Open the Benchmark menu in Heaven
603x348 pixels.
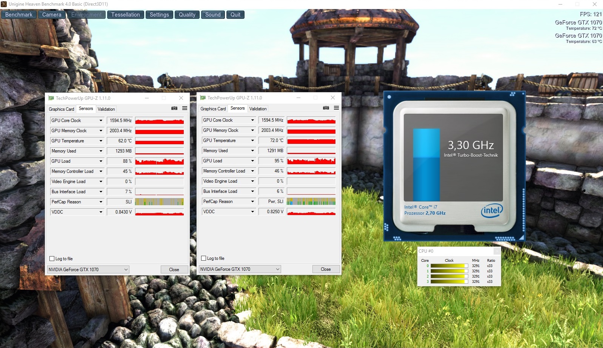pos(19,15)
